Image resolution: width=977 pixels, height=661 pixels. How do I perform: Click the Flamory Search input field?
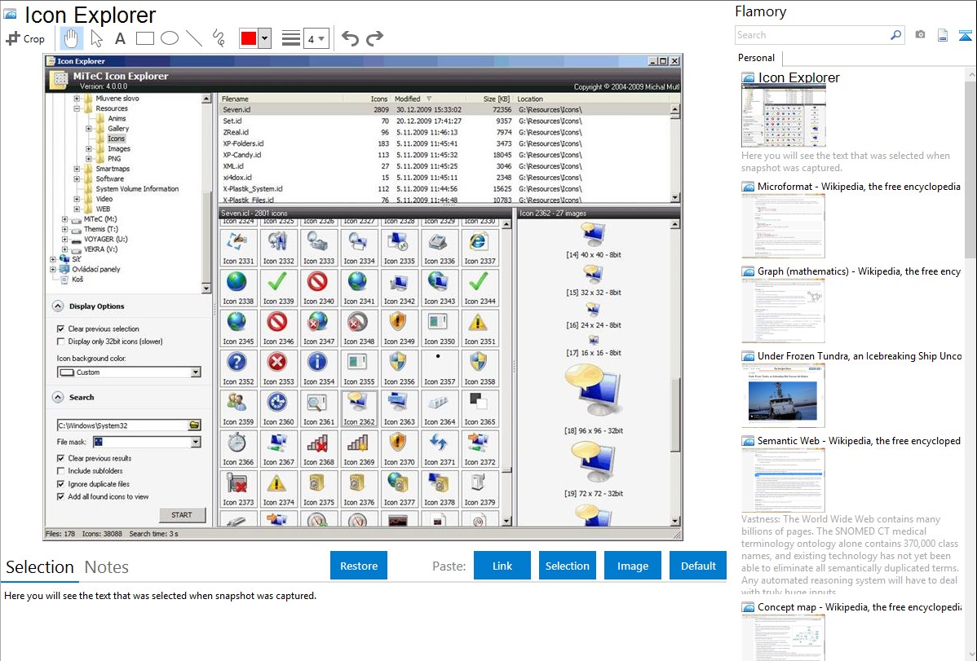811,35
